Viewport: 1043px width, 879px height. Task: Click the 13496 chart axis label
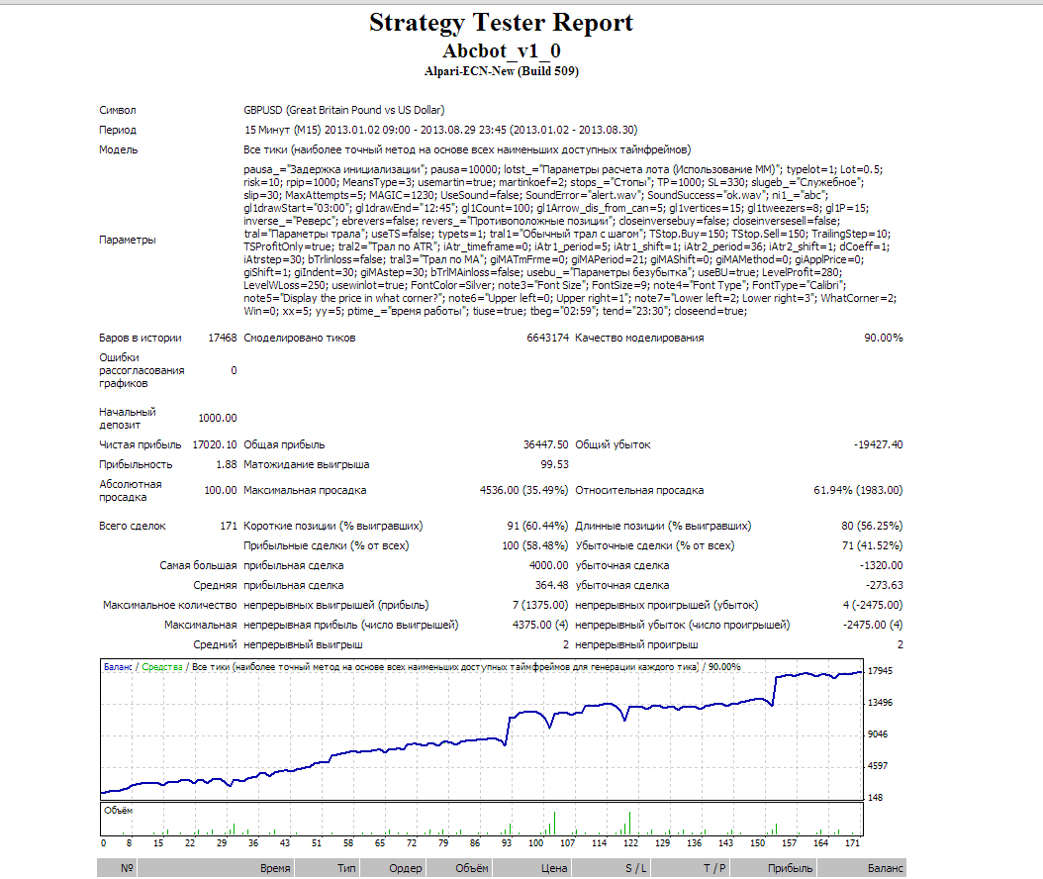[880, 703]
